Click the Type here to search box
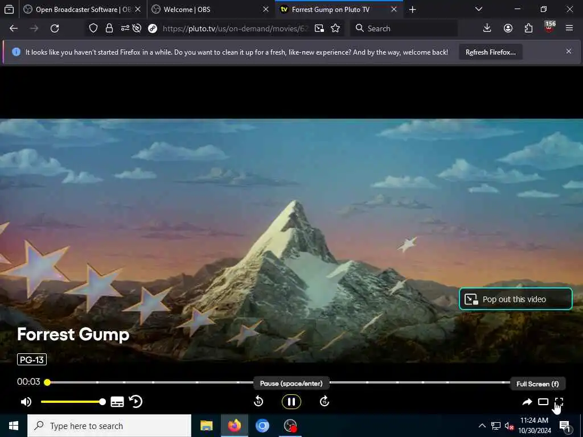 pos(109,426)
